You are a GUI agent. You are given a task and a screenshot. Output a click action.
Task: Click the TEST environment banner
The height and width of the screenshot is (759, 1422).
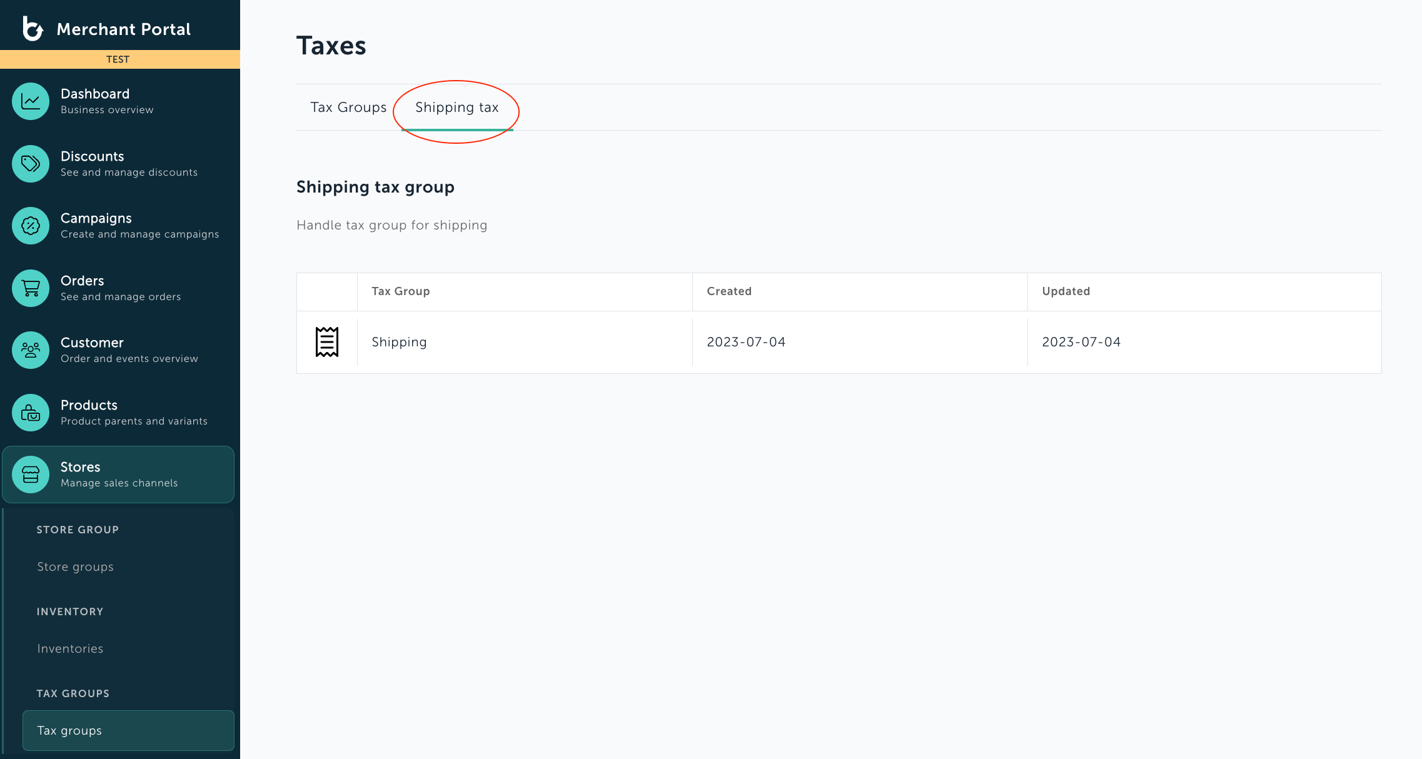pos(120,59)
